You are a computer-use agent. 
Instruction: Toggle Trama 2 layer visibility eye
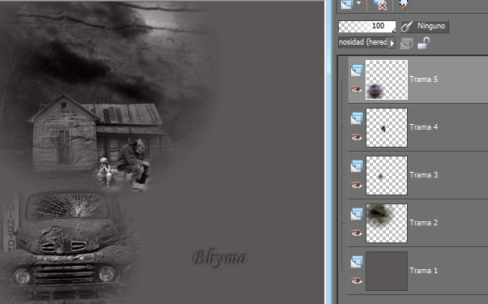pos(357,233)
